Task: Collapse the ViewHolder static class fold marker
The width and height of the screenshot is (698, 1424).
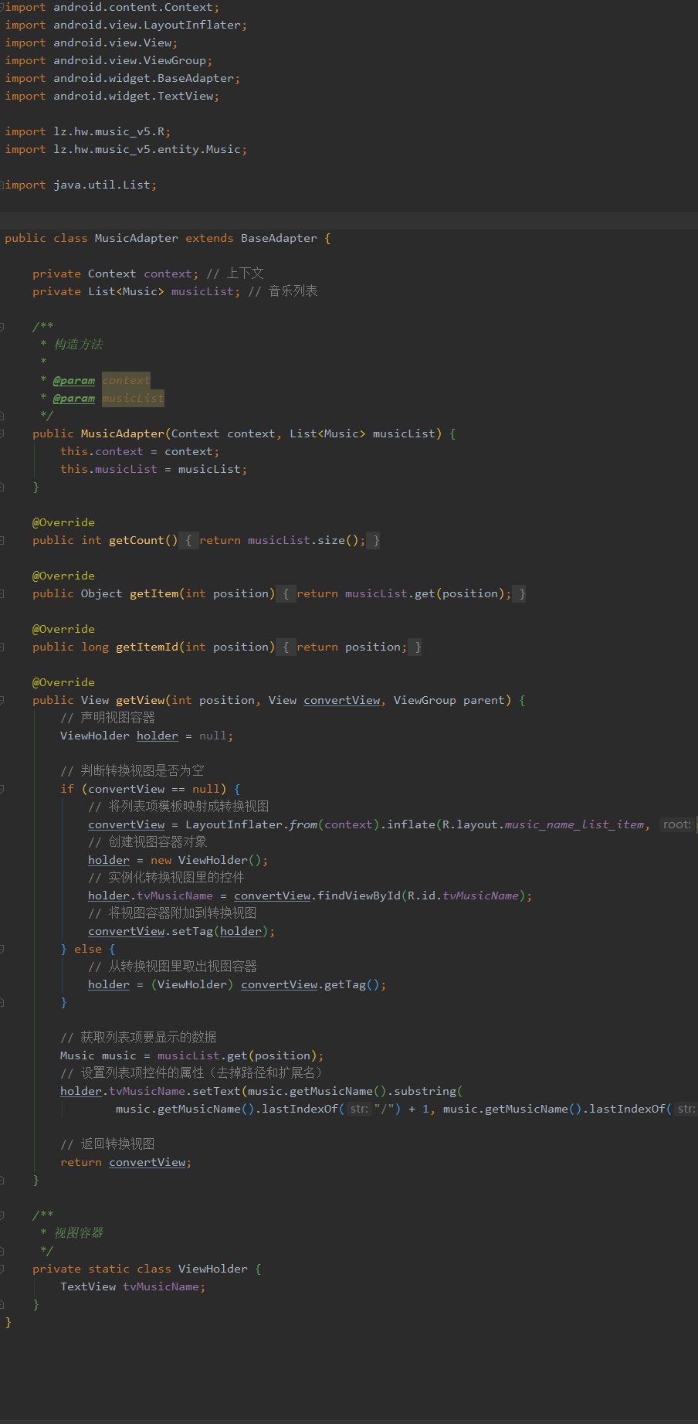Action: [2, 1269]
